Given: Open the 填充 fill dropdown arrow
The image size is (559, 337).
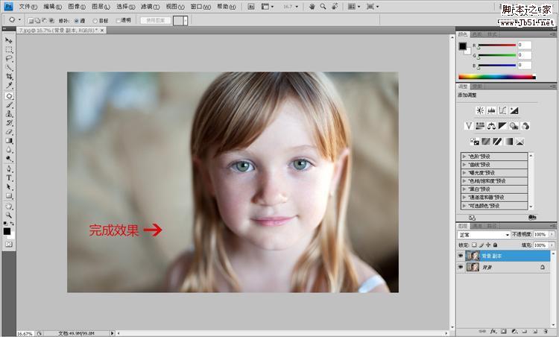Looking at the screenshot, I should point(552,245).
